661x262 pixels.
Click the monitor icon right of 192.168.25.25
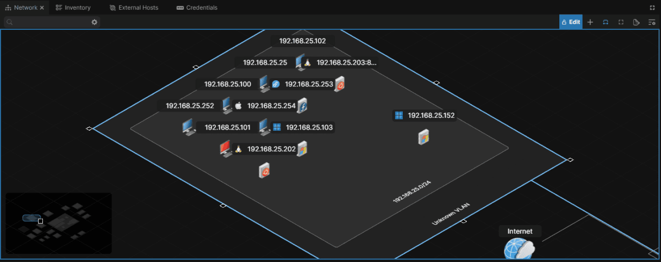300,62
